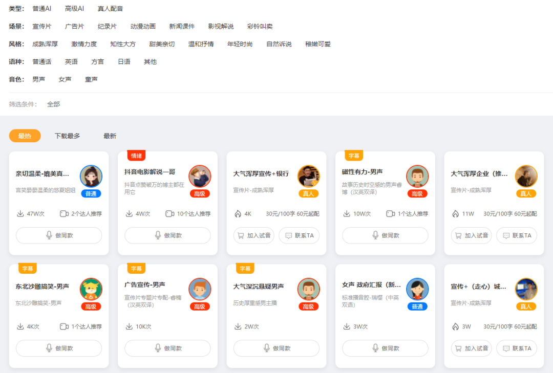Filter scene by 纪录片
Image resolution: width=553 pixels, height=373 pixels.
pyautogui.click(x=107, y=27)
